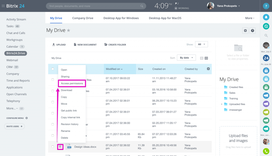Check the row created 07.03.2017 06:01:27
This screenshot has width=272, height=156.
click(53, 113)
